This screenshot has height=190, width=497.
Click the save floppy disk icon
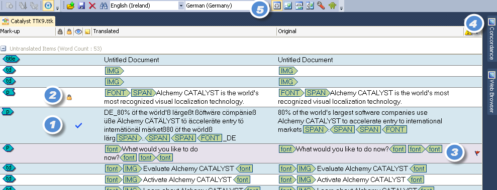tap(81, 6)
